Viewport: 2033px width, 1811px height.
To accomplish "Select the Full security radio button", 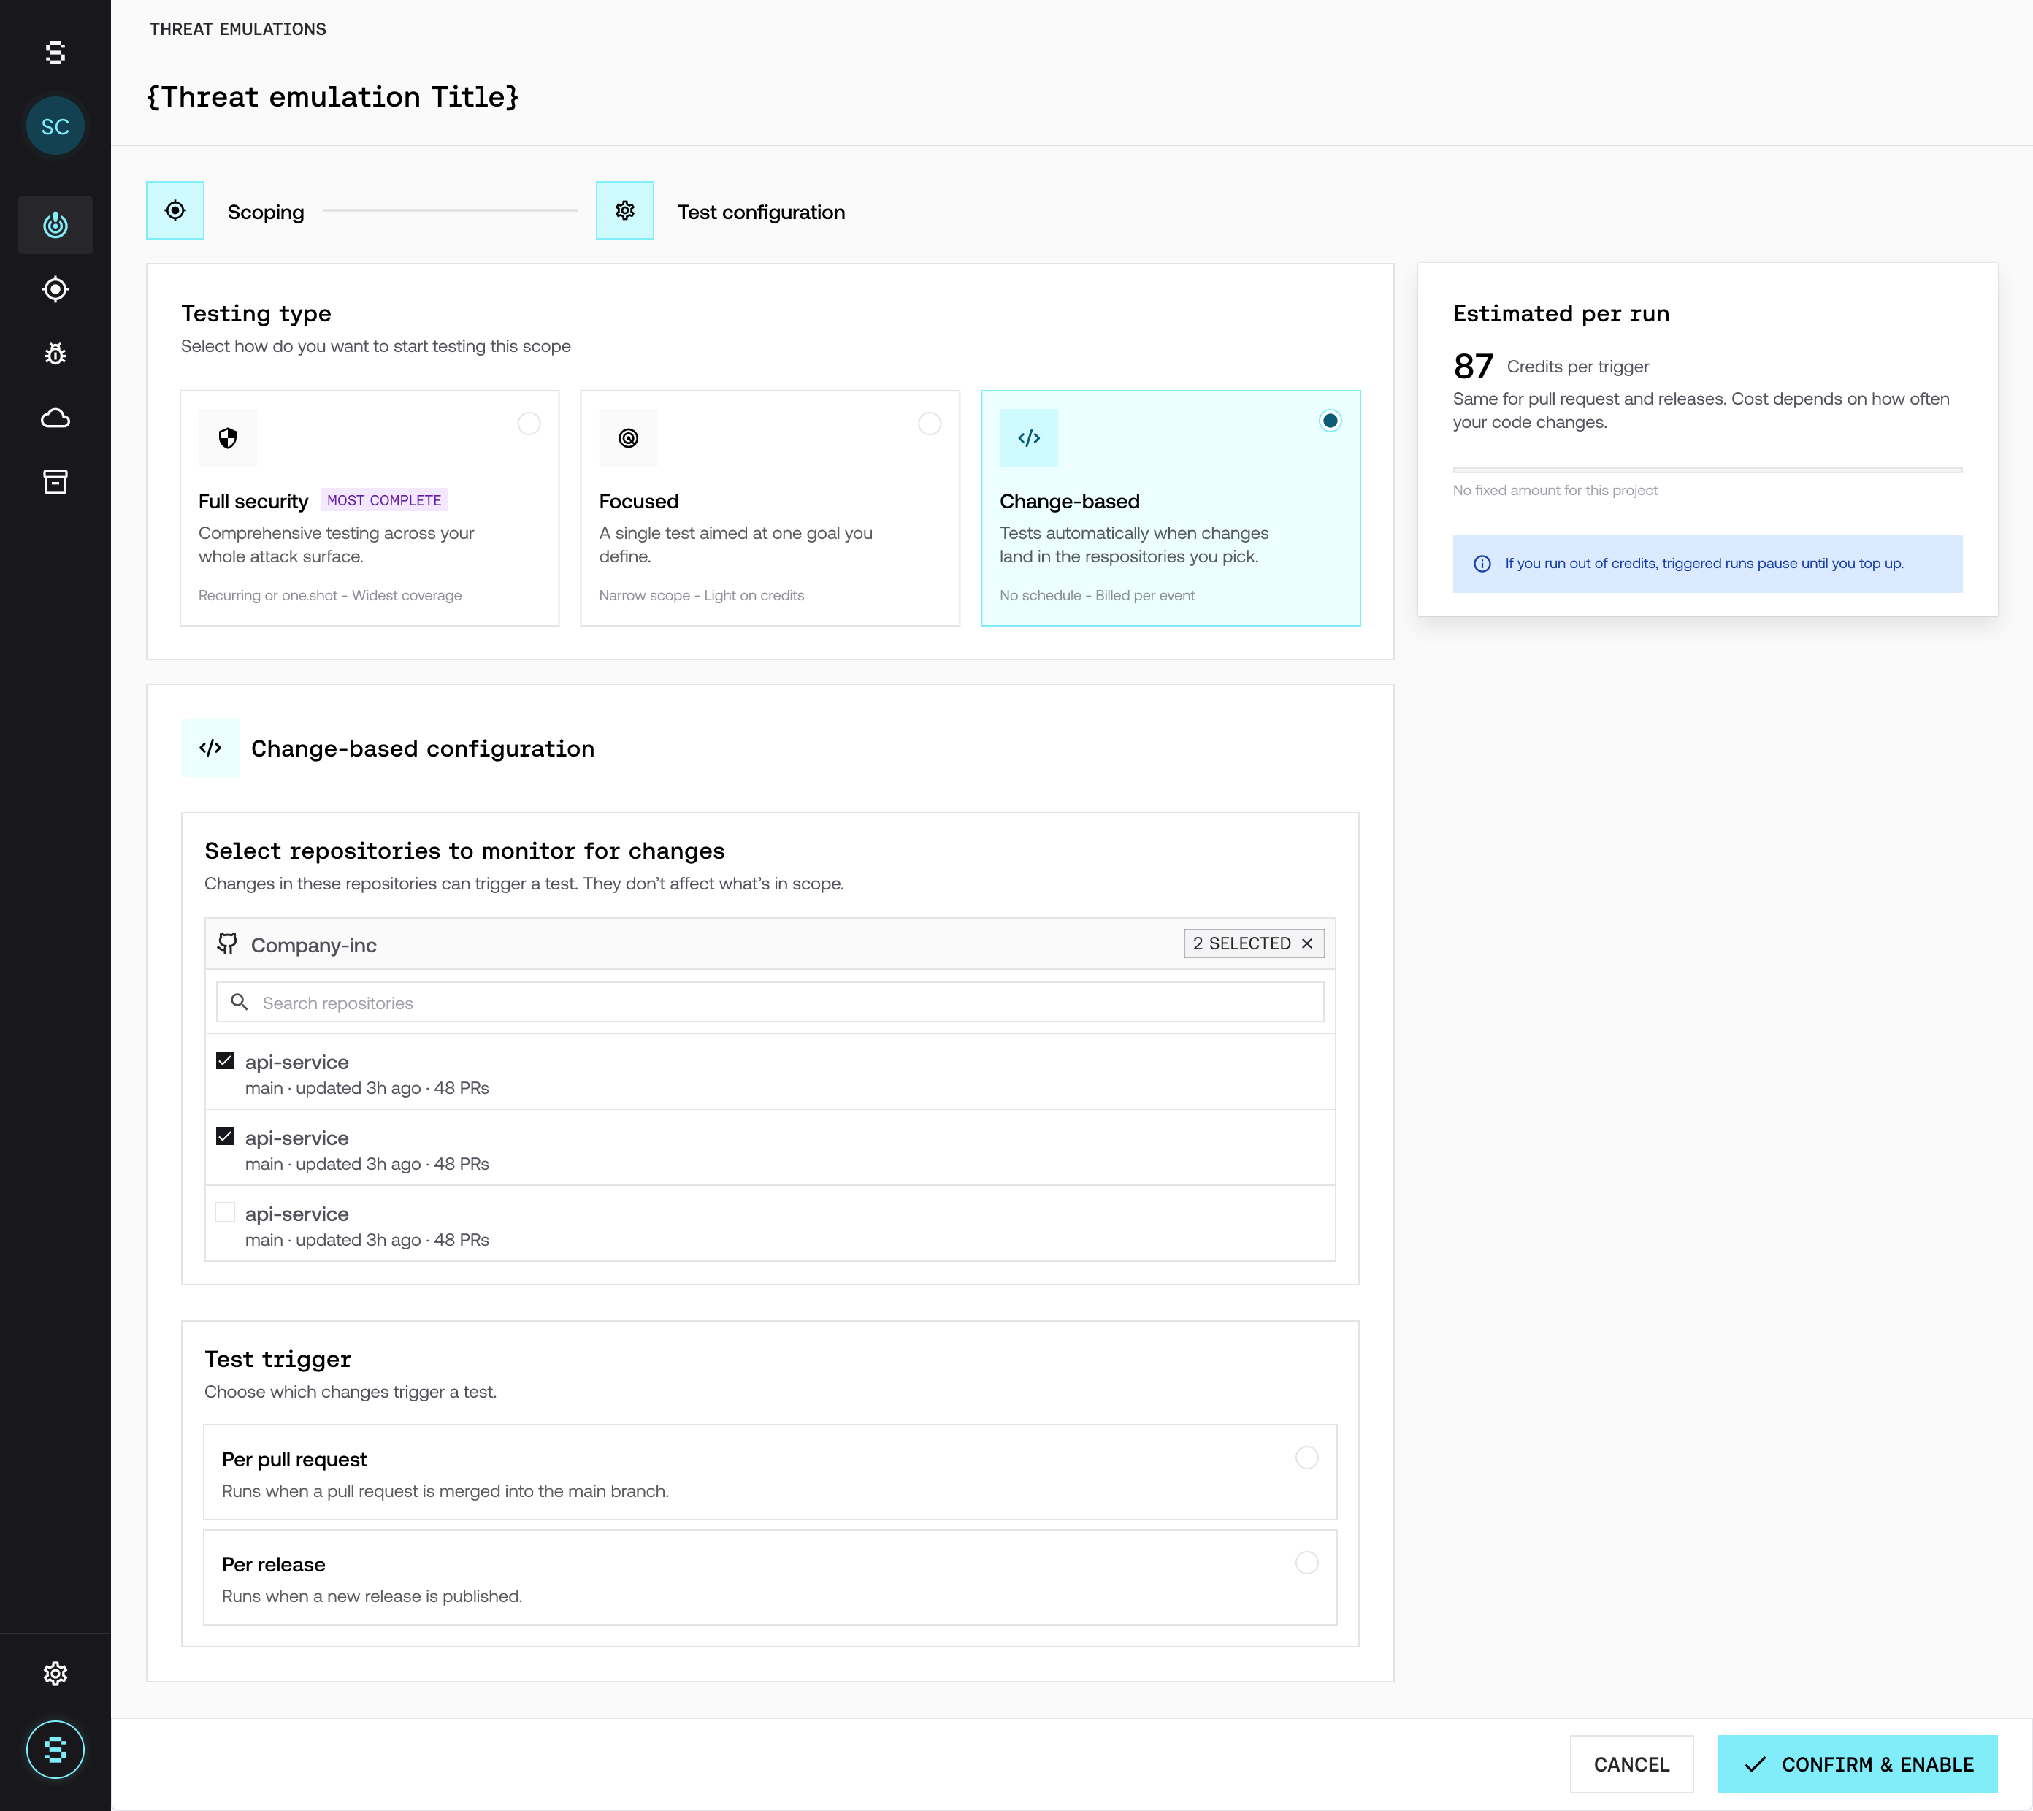I will point(529,424).
